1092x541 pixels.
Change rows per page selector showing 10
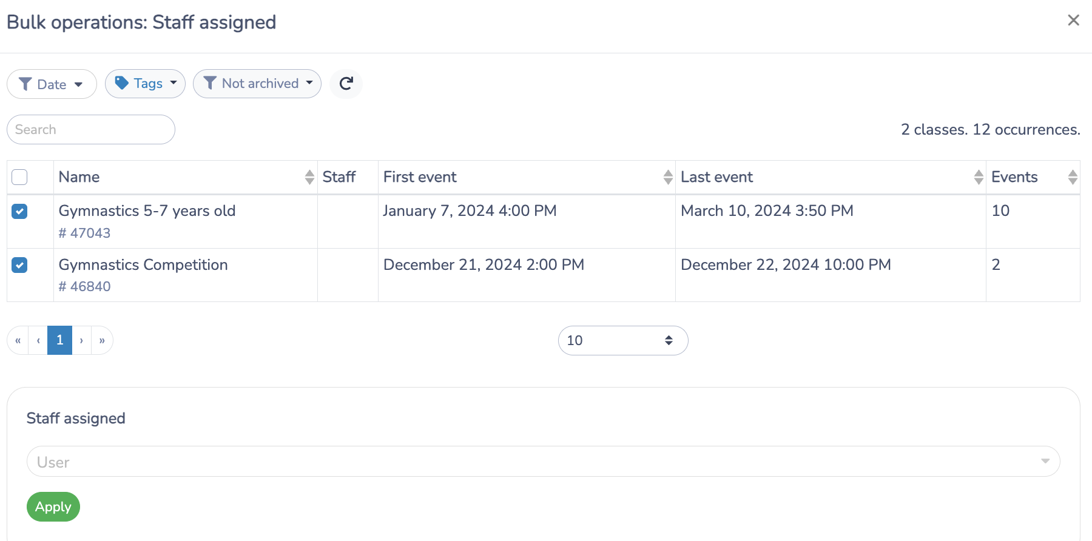tap(623, 340)
